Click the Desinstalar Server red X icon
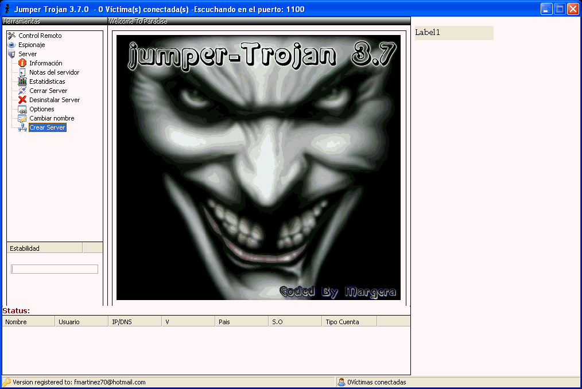Viewport: 582px width, 389px height. coord(21,100)
